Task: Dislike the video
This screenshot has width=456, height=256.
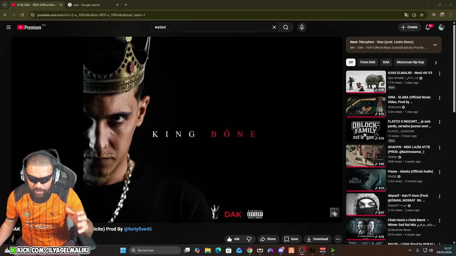Action: click(x=249, y=239)
